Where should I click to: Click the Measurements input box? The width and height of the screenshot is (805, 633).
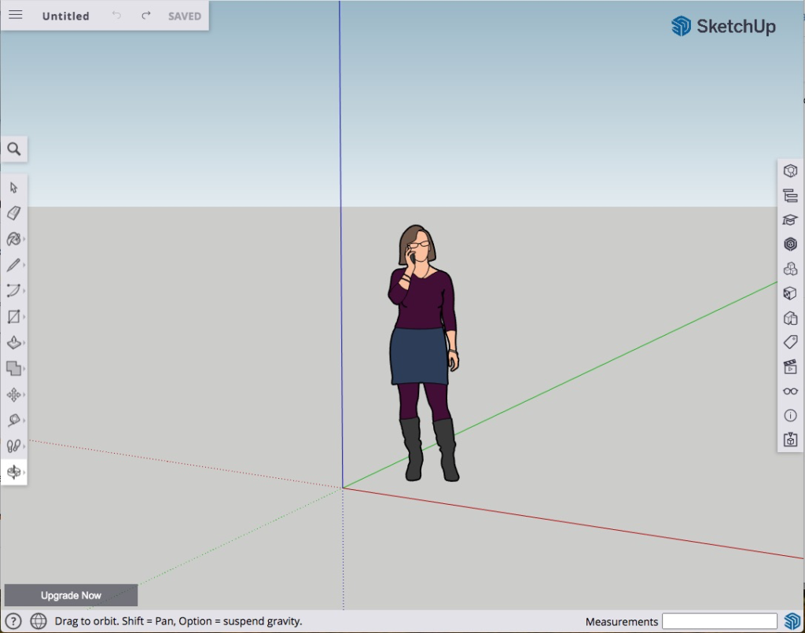point(719,621)
